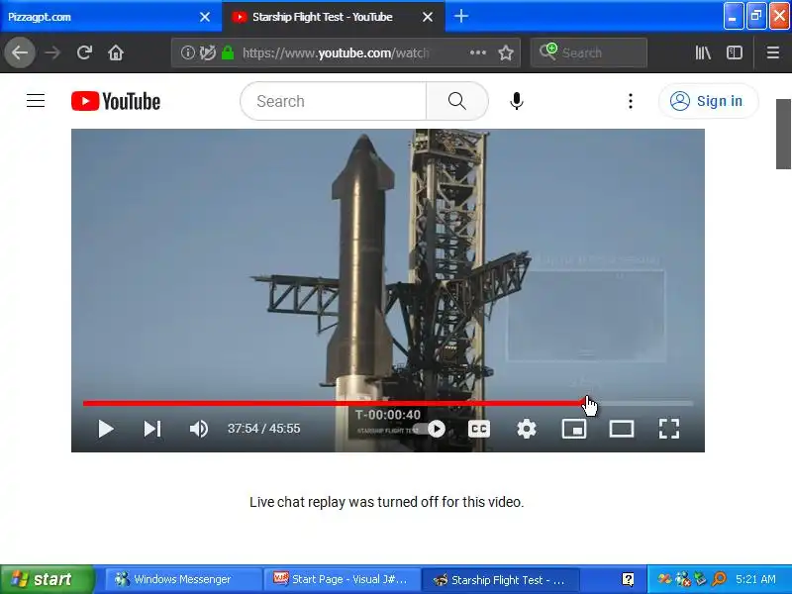Click the orange magnifier tray icon
Viewport: 792px width, 594px height.
tap(719, 579)
